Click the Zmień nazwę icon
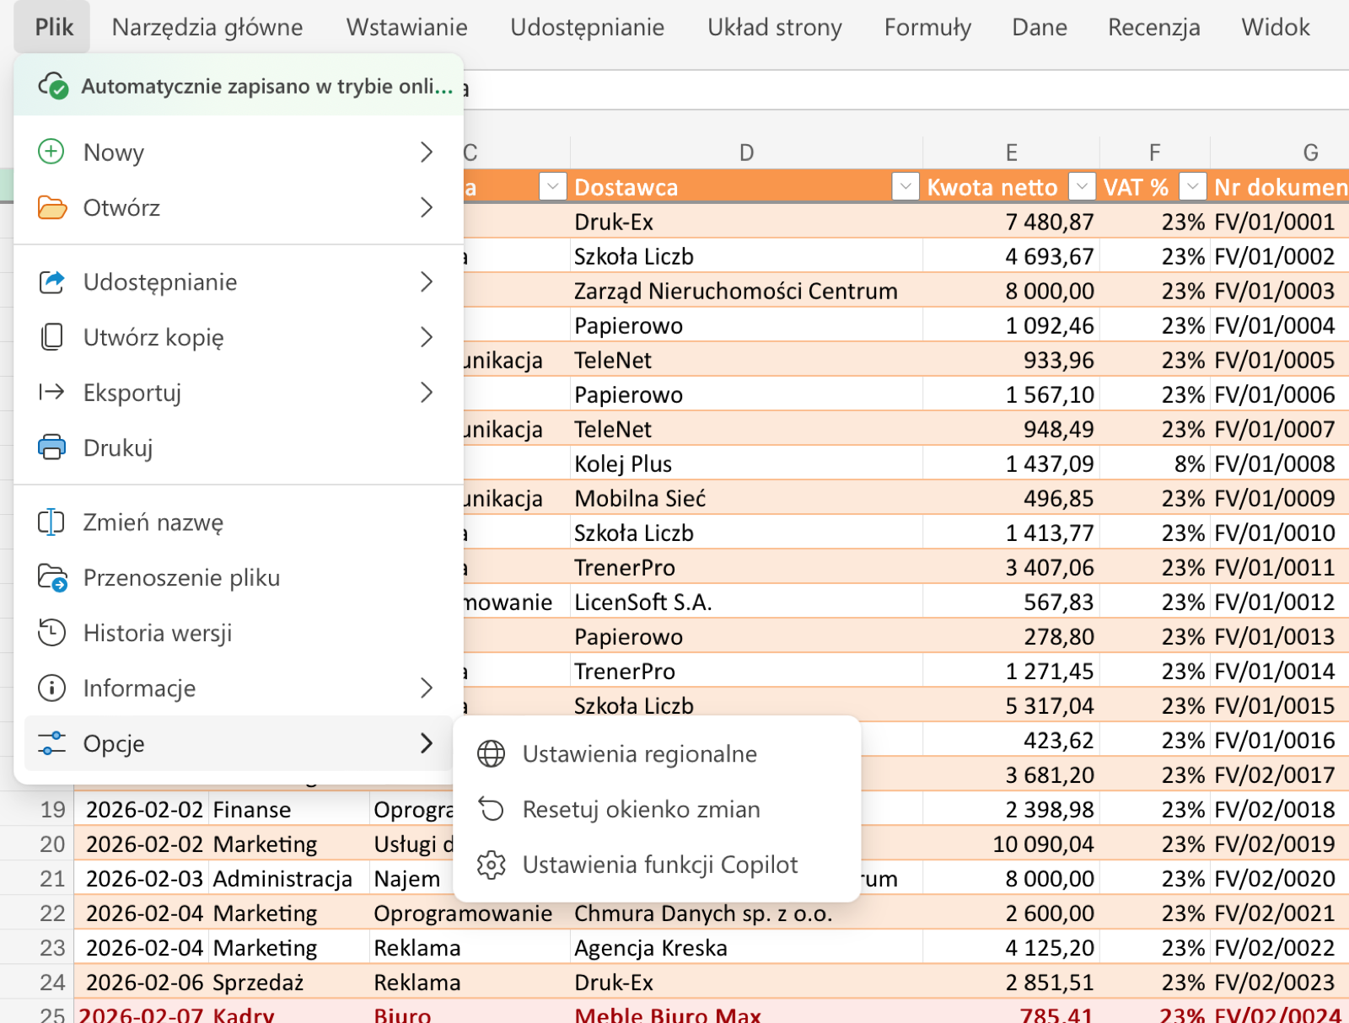 pyautogui.click(x=51, y=522)
